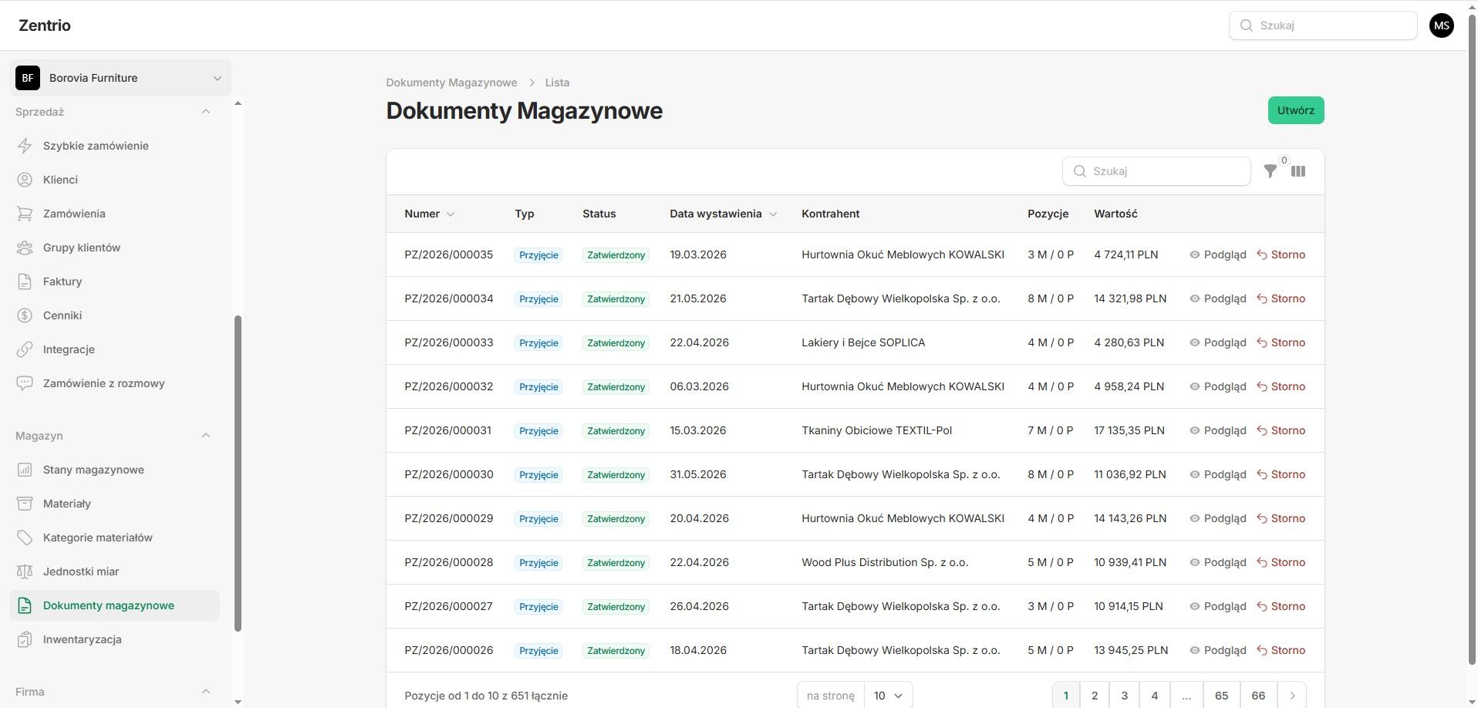Open the Dokumenty magazynowe sidebar item

pos(114,605)
